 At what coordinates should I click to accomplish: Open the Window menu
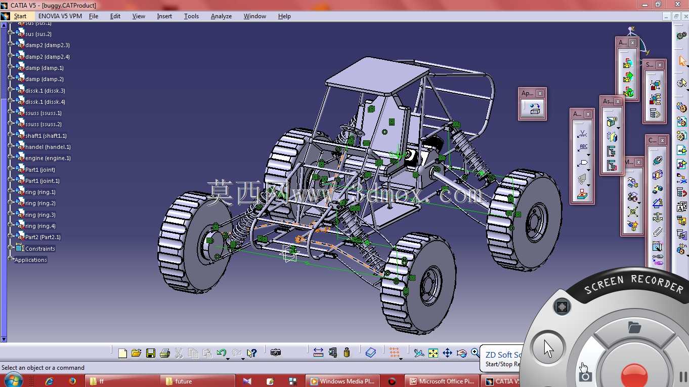pyautogui.click(x=254, y=16)
